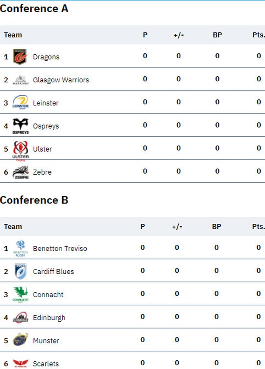265x369 pixels.
Task: Sort Conference B by BP column
Action: coord(217,226)
